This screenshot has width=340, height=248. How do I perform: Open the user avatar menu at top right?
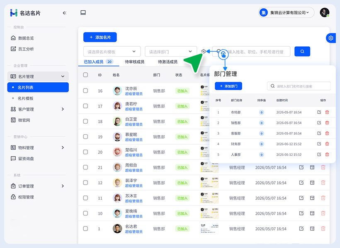point(325,12)
